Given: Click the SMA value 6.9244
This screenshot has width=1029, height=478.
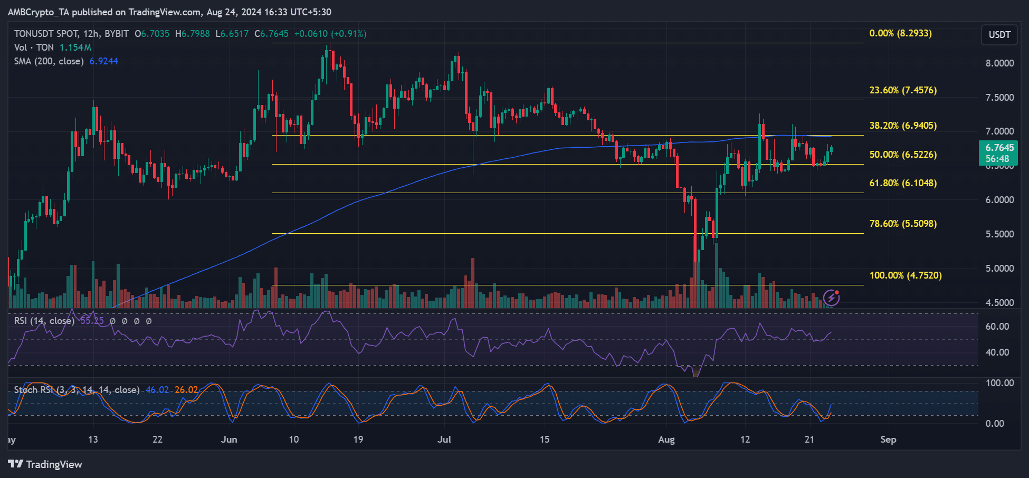Looking at the screenshot, I should (104, 61).
